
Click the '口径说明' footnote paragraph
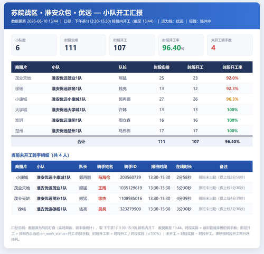[131, 233]
